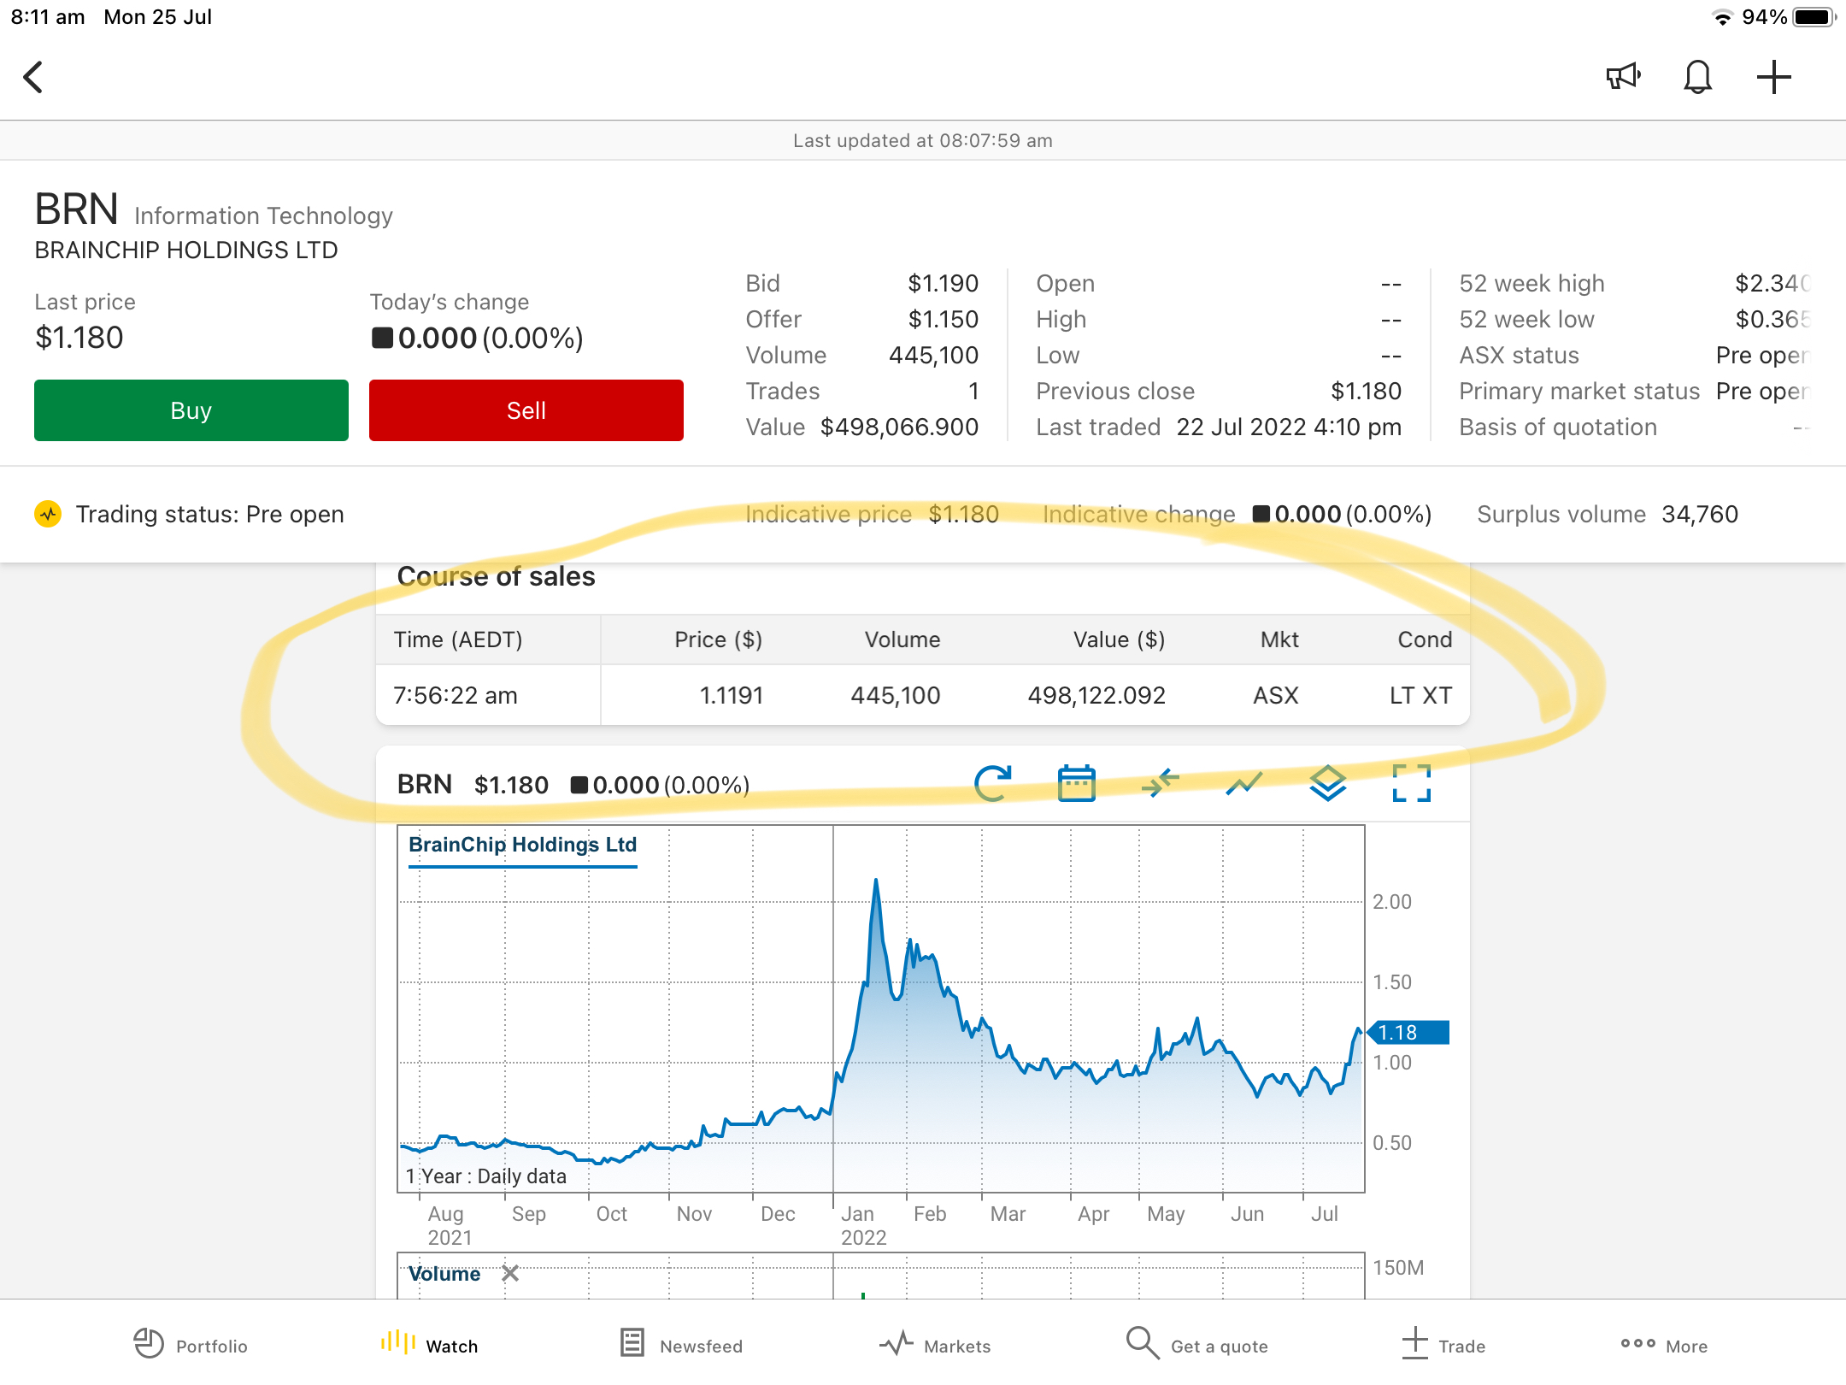Tap the Last updated timestamp bar

[923, 140]
